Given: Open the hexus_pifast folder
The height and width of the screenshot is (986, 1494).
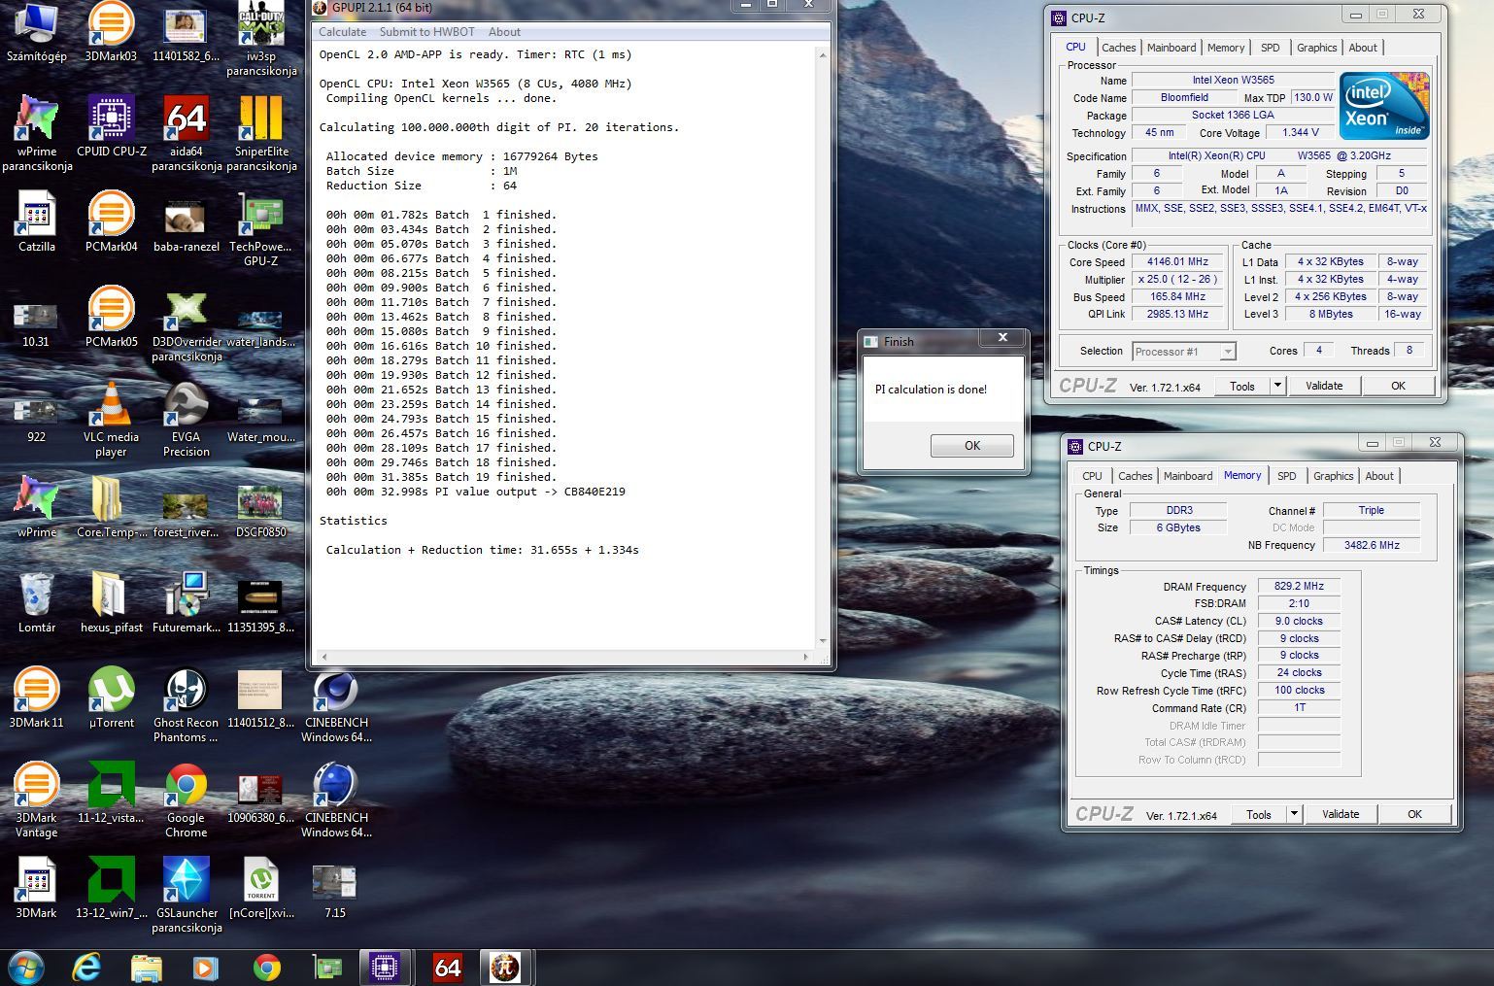Looking at the screenshot, I should click(x=111, y=602).
